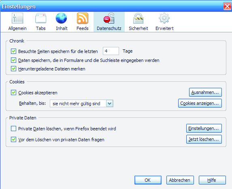Open the Inhalt globe icon

click(61, 18)
